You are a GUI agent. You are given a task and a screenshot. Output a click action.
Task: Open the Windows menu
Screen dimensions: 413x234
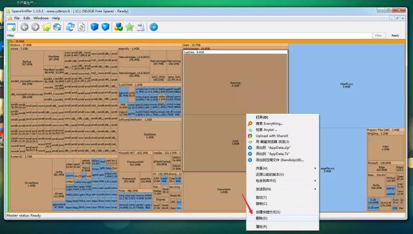[x=41, y=18]
